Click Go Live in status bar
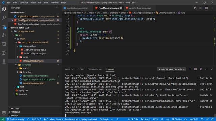This screenshot has width=216, height=121. 177,119
